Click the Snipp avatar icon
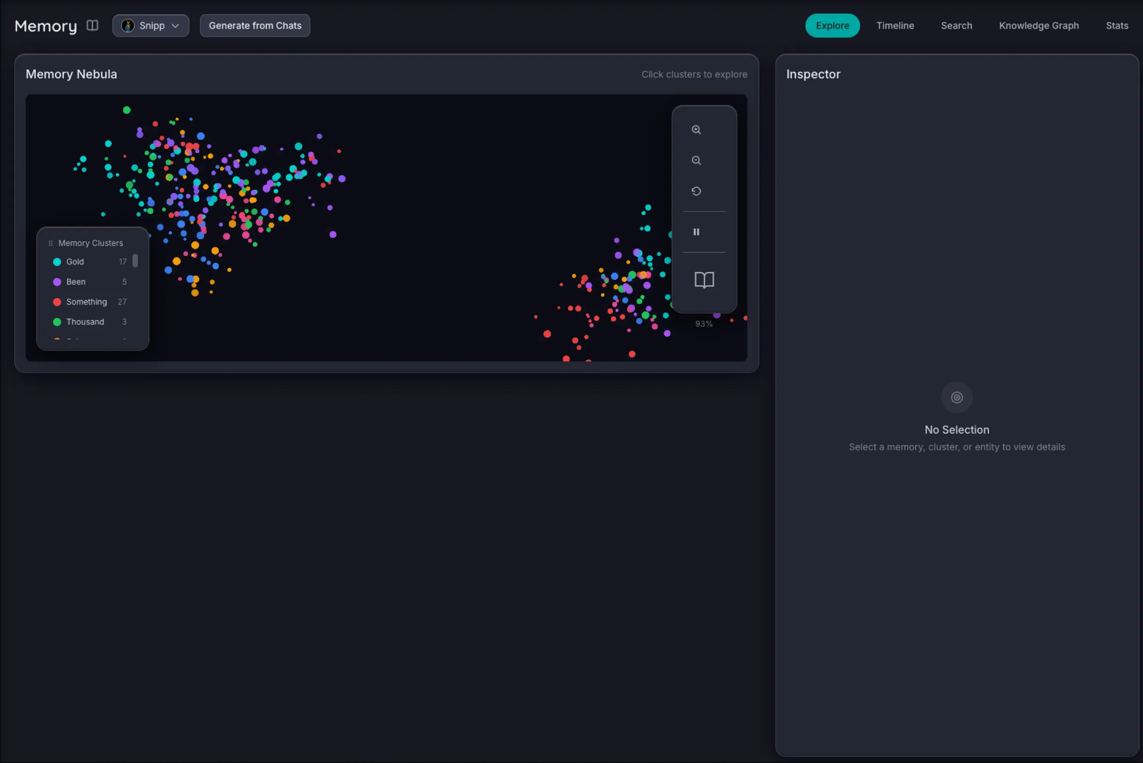 [127, 25]
